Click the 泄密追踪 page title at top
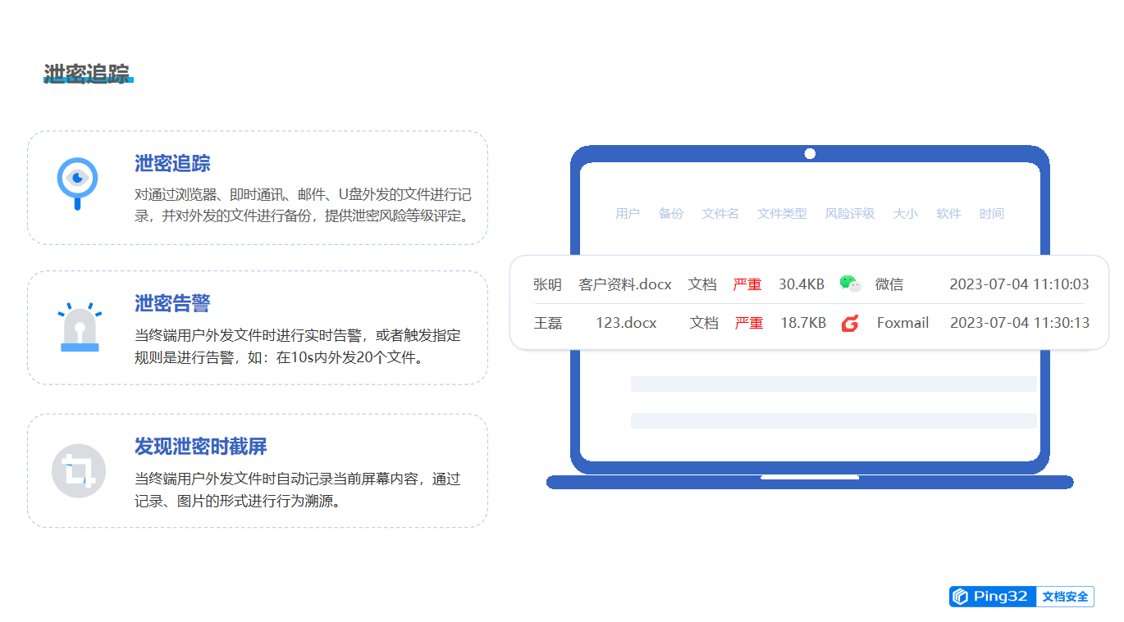1124x622 pixels. [x=87, y=74]
